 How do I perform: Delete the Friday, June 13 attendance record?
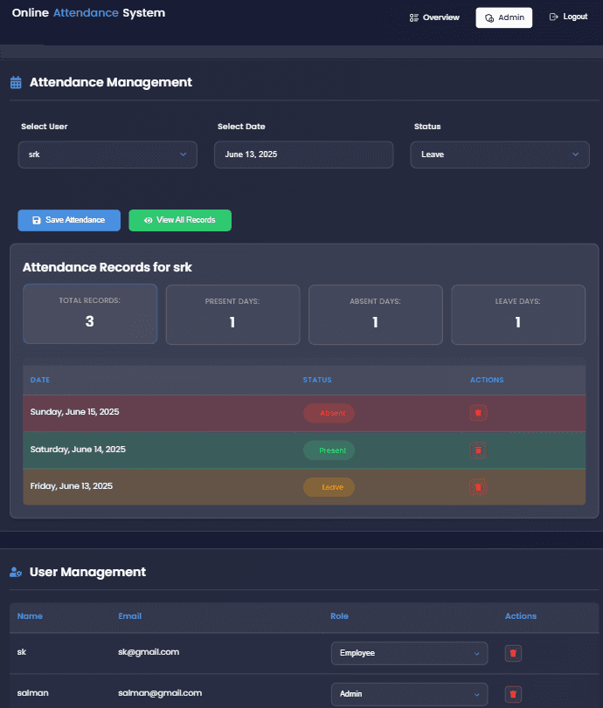(478, 486)
